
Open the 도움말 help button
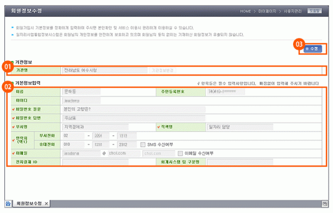[315, 11]
